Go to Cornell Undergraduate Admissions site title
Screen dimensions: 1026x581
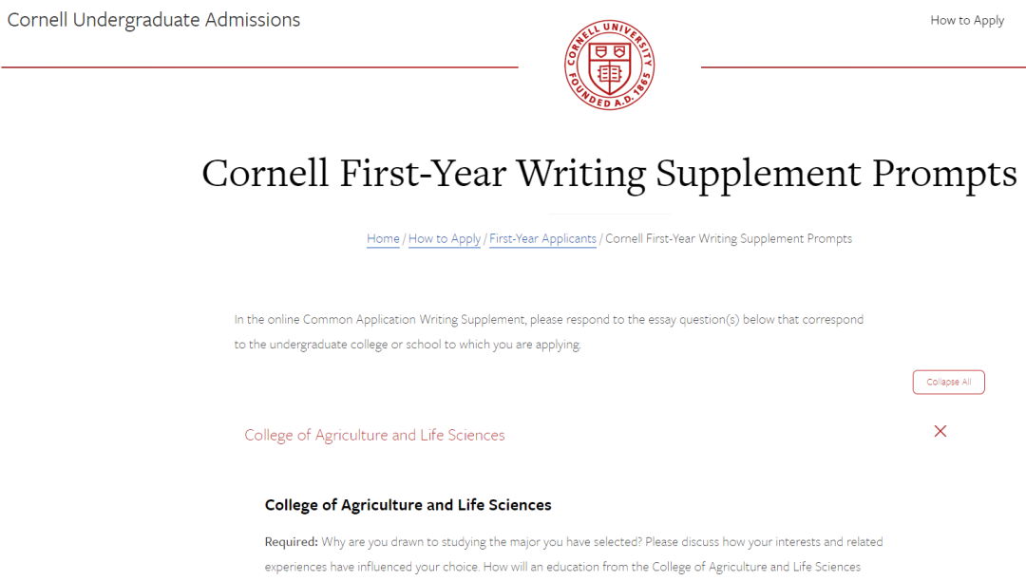[x=154, y=20]
